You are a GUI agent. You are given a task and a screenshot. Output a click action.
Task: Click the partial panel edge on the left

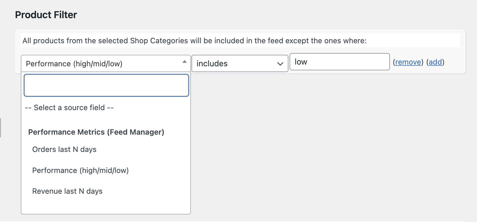pos(1,127)
